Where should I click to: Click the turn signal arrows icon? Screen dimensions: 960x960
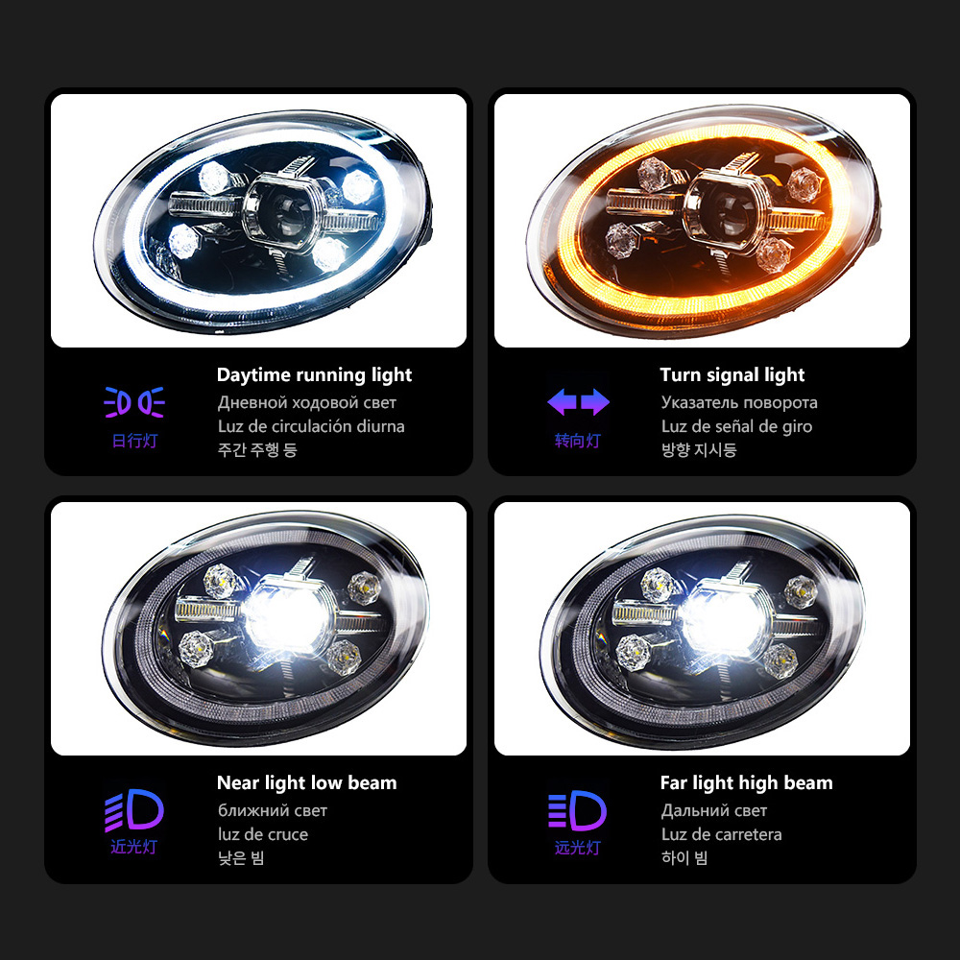pos(578,402)
